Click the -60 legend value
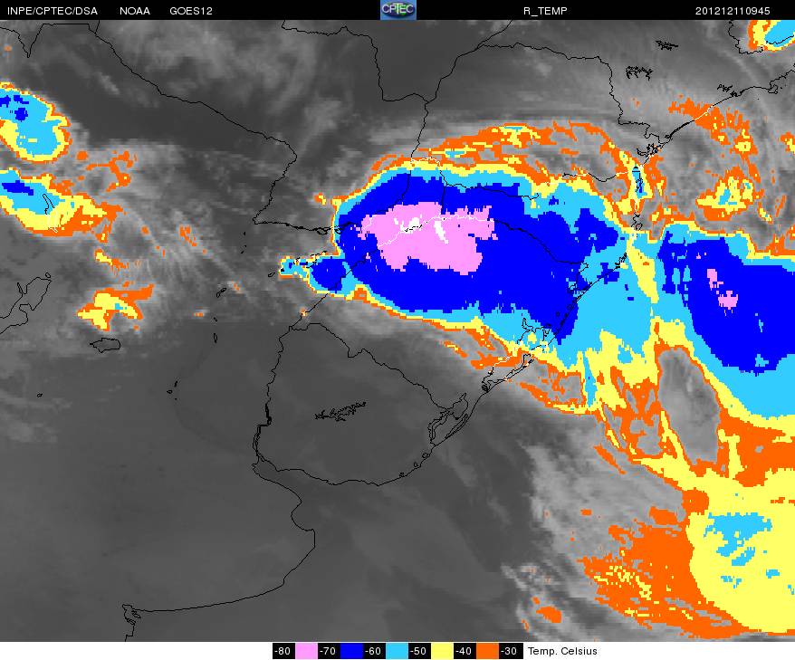The image size is (795, 660). 374,651
